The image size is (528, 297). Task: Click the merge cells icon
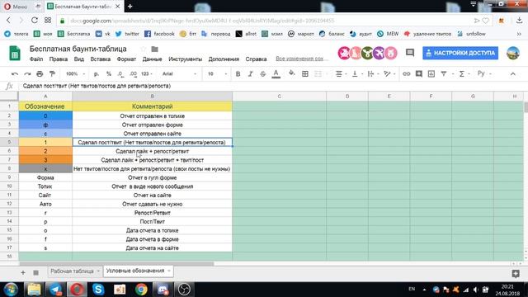[318, 73]
